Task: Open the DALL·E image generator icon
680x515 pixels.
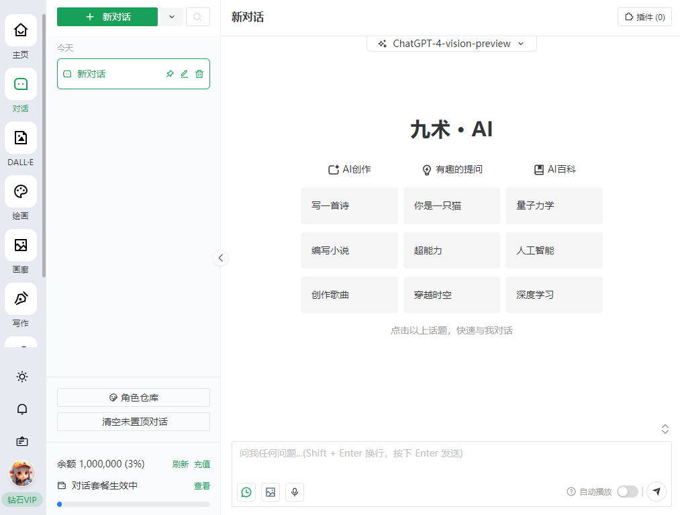Action: (21, 138)
